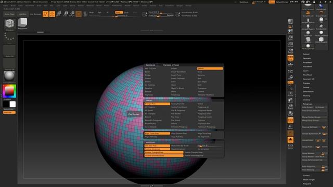The height and width of the screenshot is (187, 333).
Task: Click the Zoom3D icon
Action: click(290, 107)
